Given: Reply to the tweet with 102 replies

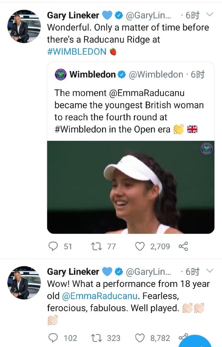Looking at the screenshot, I should (x=53, y=338).
